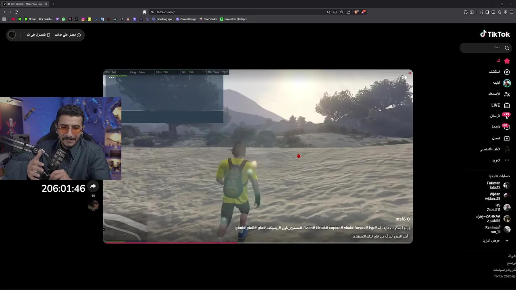Open the Instagram bookmark icon
Viewport: 516px width, 290px height.
pos(83,19)
